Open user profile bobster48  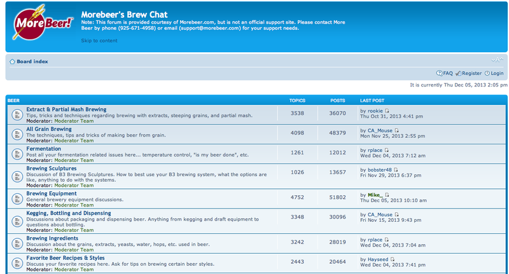click(x=380, y=170)
